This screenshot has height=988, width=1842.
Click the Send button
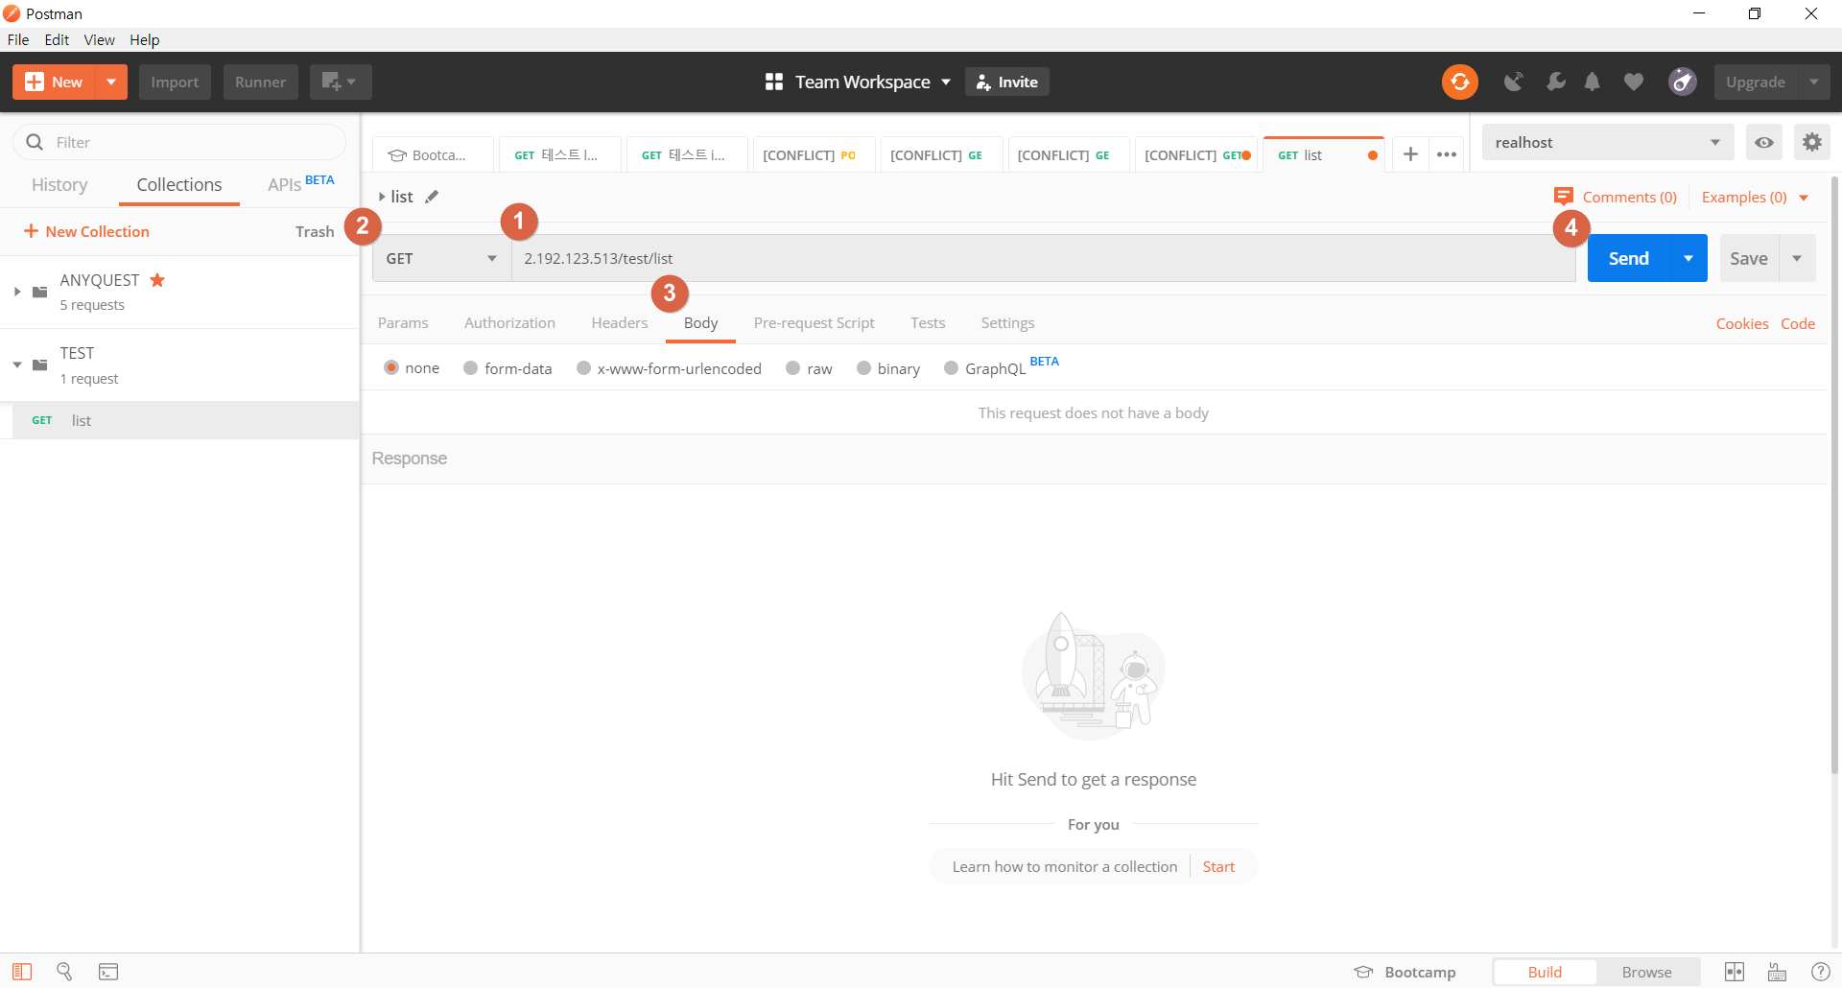point(1628,258)
